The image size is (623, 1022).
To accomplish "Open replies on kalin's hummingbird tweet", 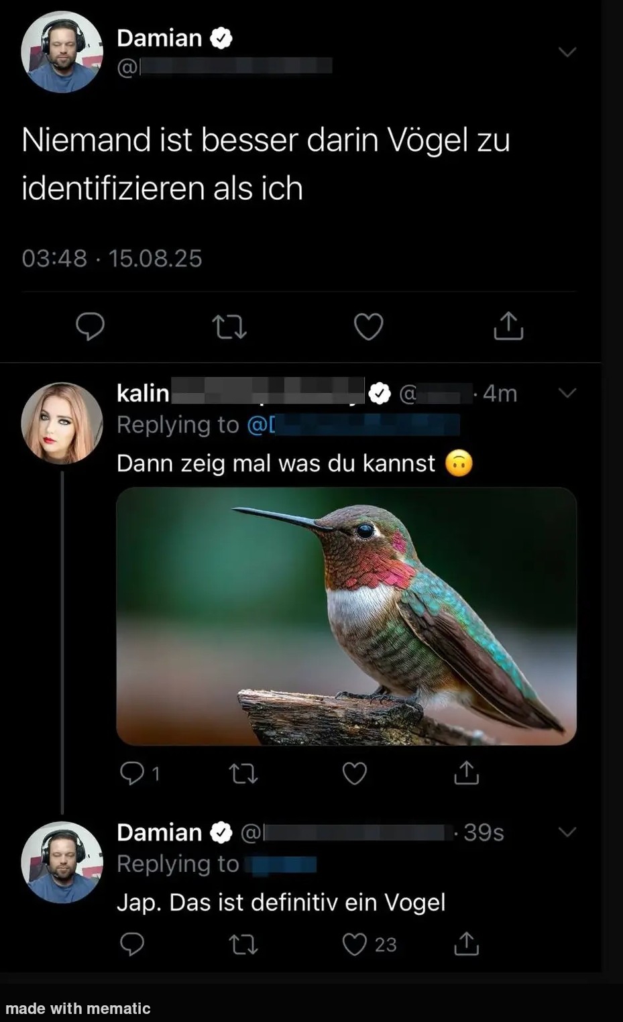I will pos(132,774).
